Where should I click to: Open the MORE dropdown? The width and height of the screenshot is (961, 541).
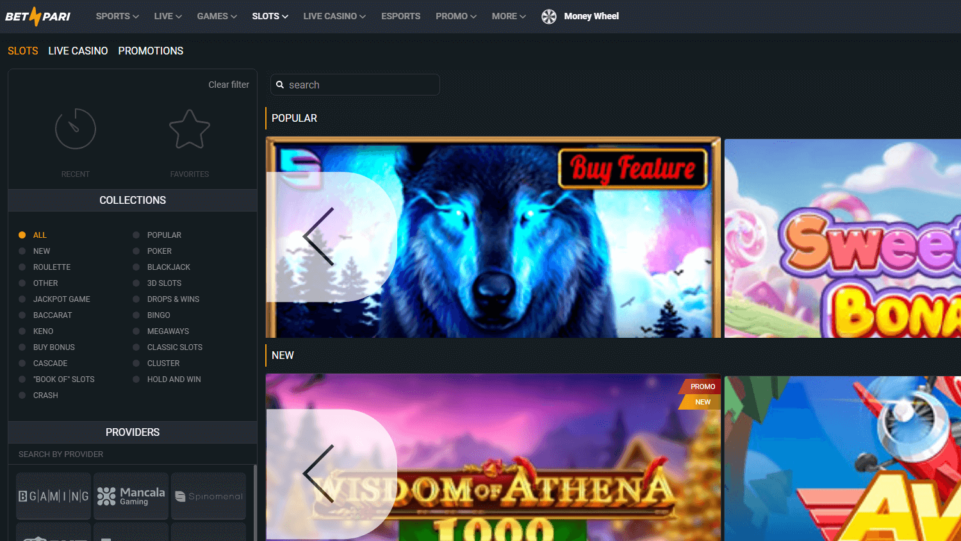pyautogui.click(x=508, y=16)
